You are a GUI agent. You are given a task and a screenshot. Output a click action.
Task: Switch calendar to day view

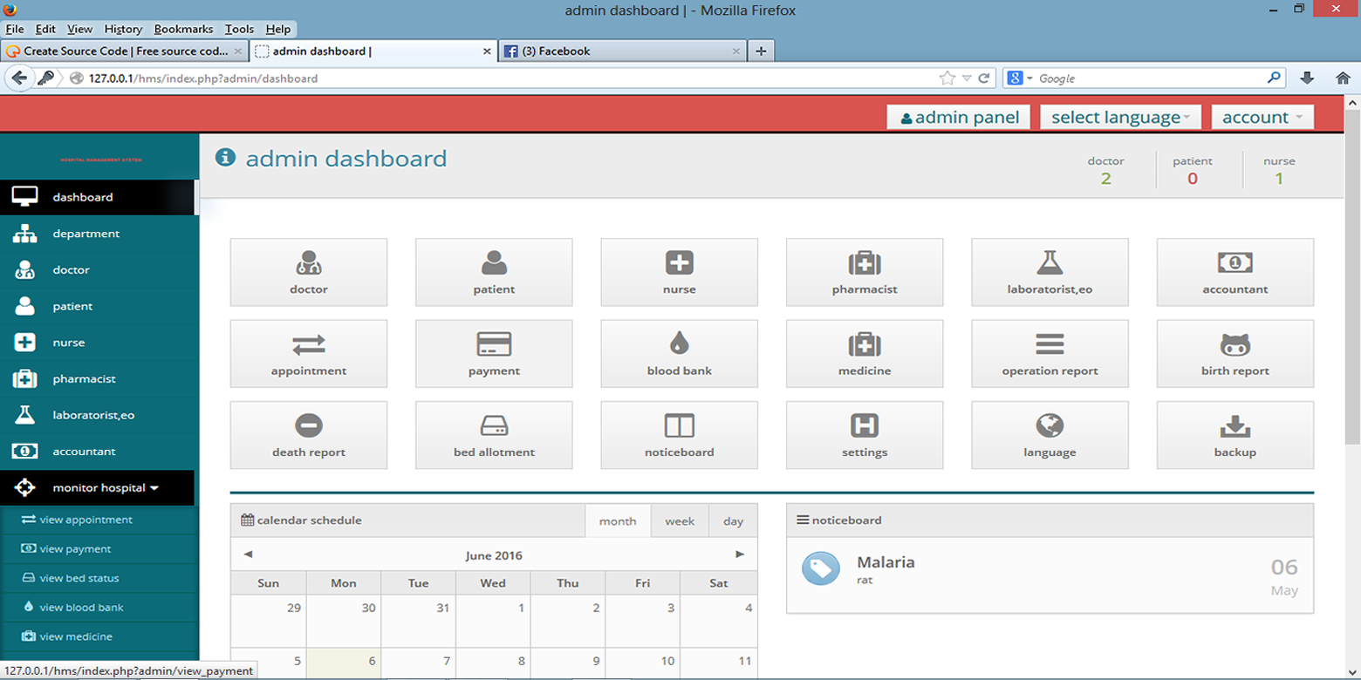733,521
